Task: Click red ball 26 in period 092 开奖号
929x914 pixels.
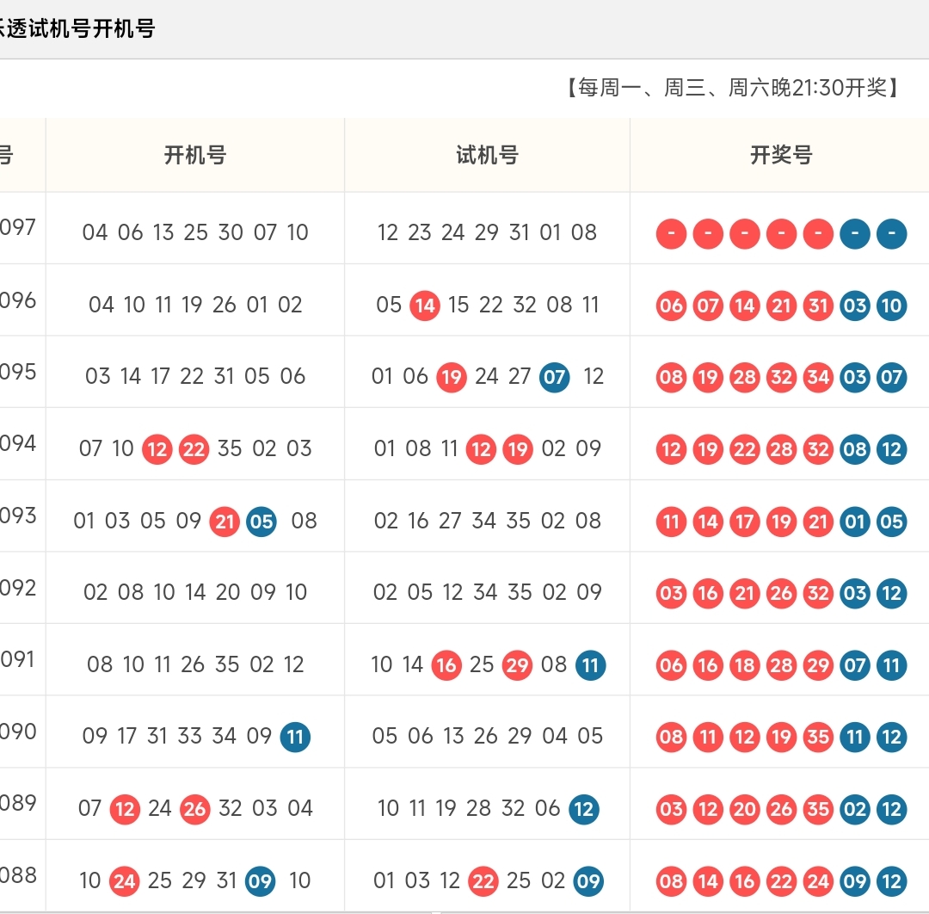Action: click(x=781, y=593)
